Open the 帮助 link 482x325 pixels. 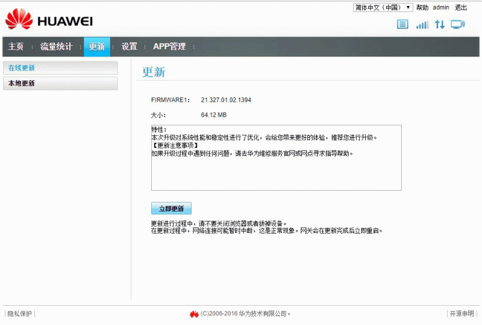(422, 7)
